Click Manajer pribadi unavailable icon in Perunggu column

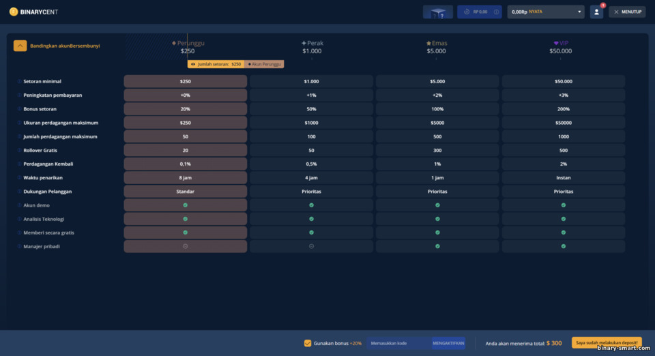[186, 247]
